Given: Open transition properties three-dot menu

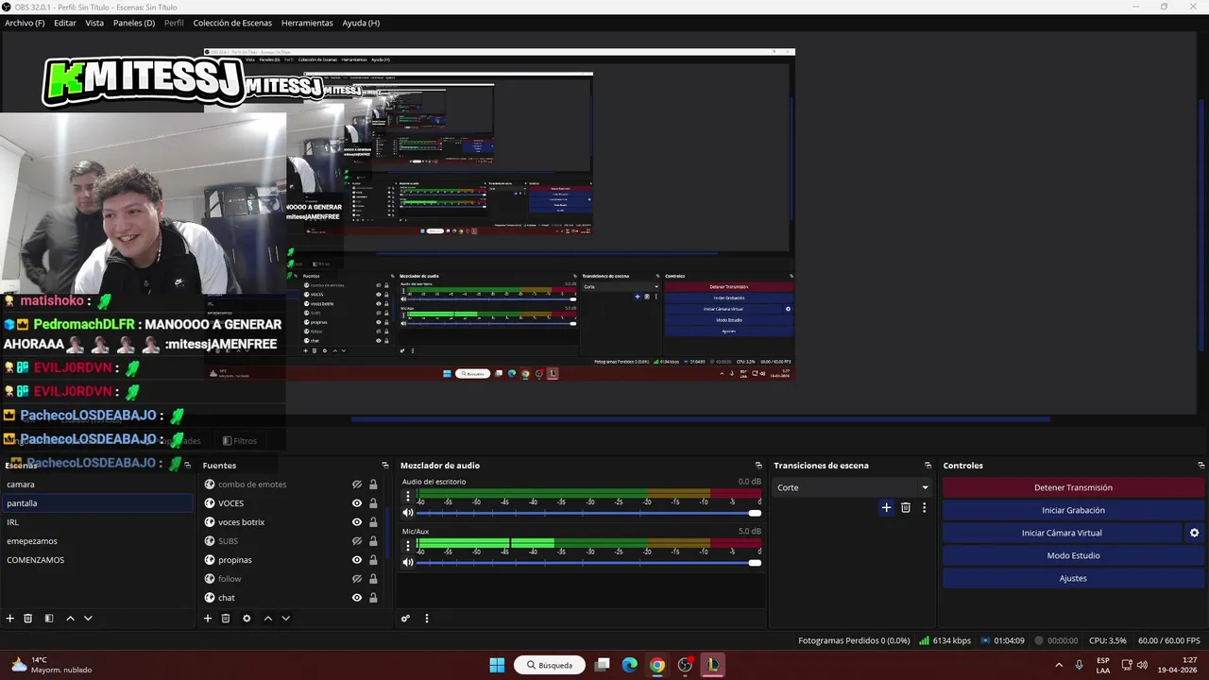Looking at the screenshot, I should (924, 507).
